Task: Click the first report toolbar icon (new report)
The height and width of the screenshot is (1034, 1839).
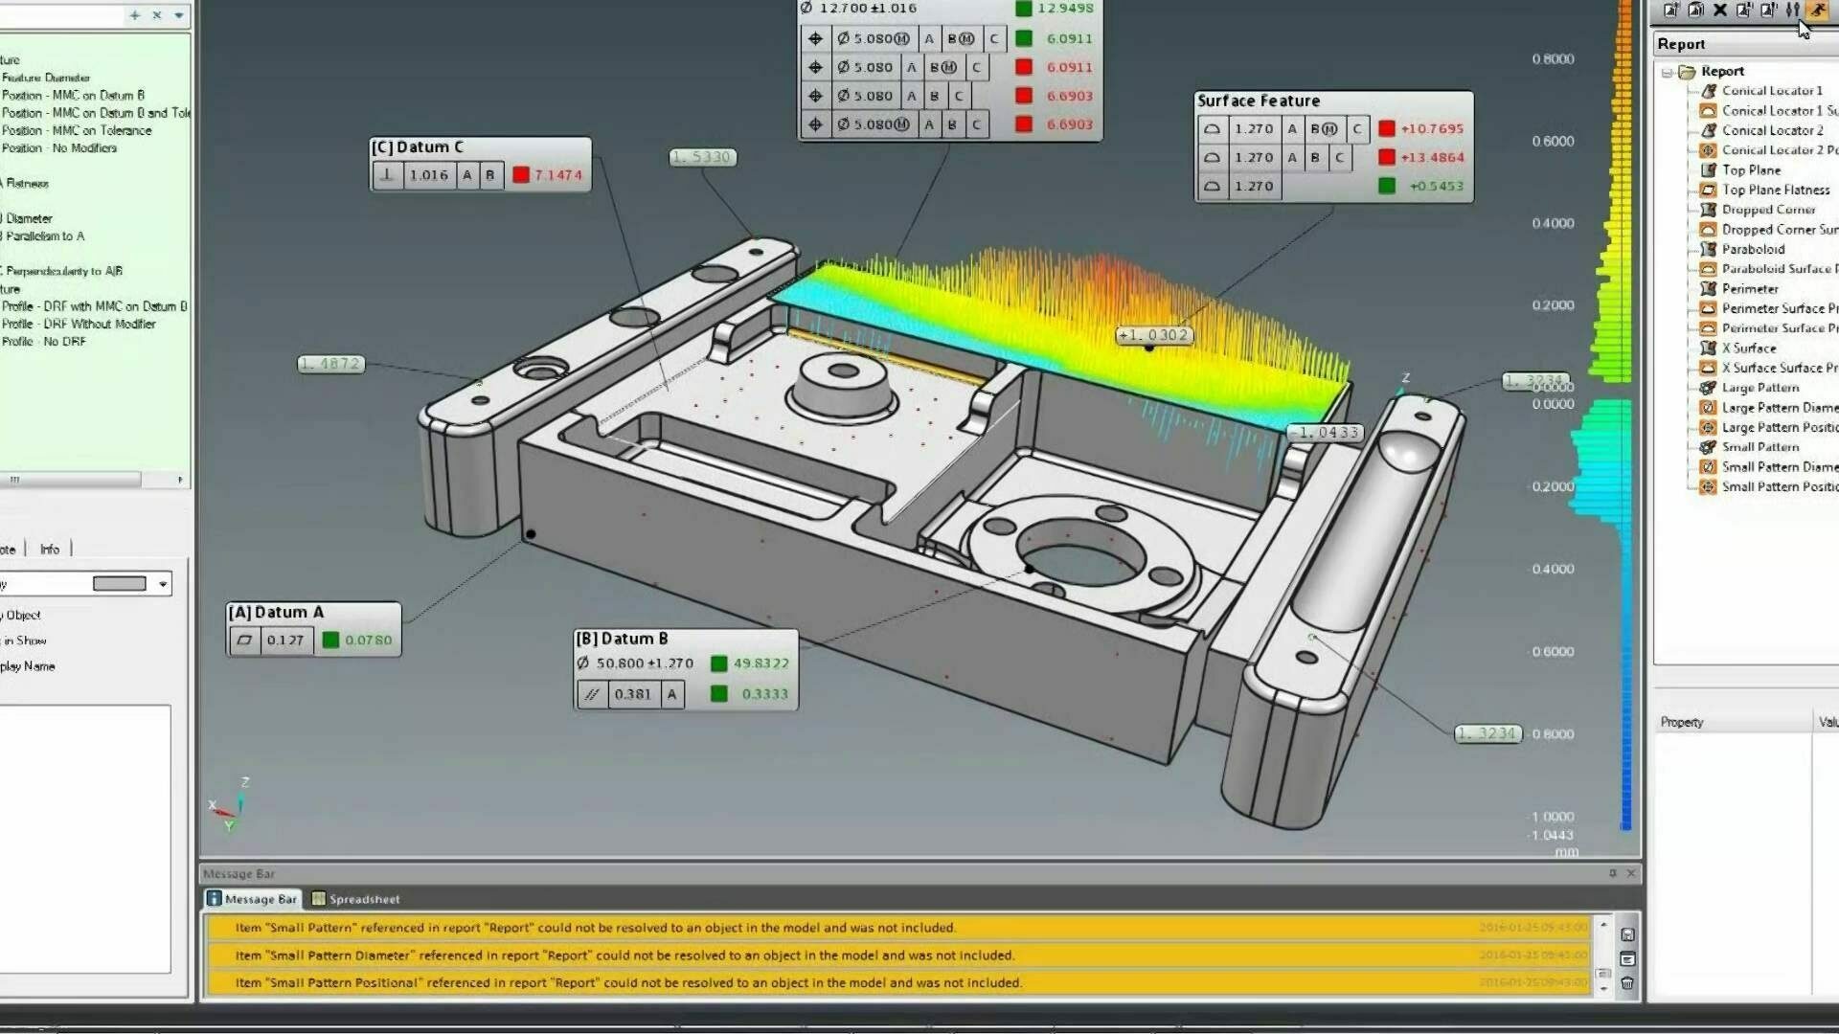Action: tap(1670, 10)
